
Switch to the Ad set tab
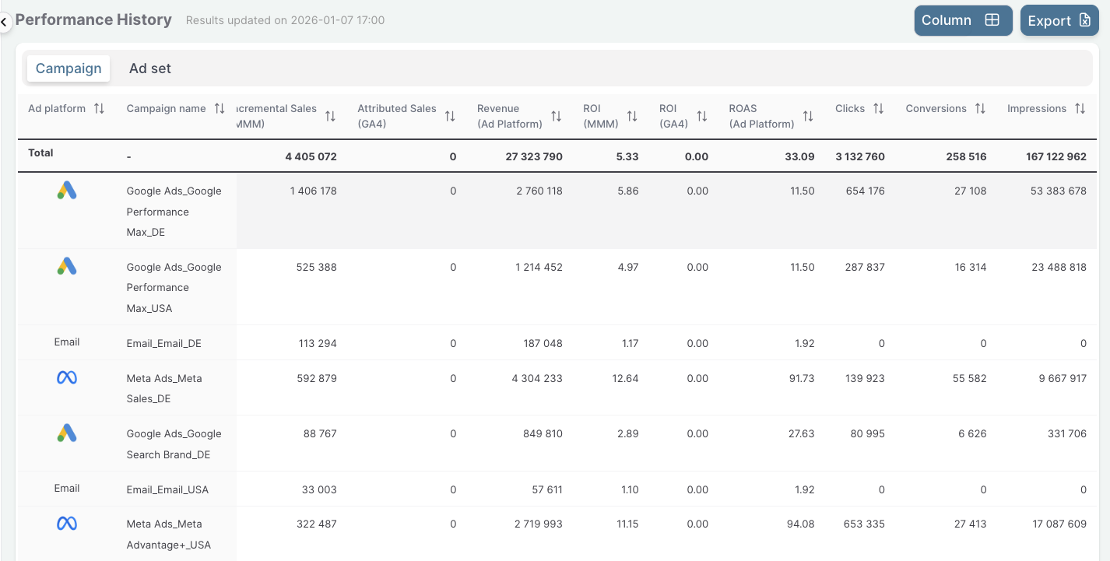pyautogui.click(x=150, y=68)
